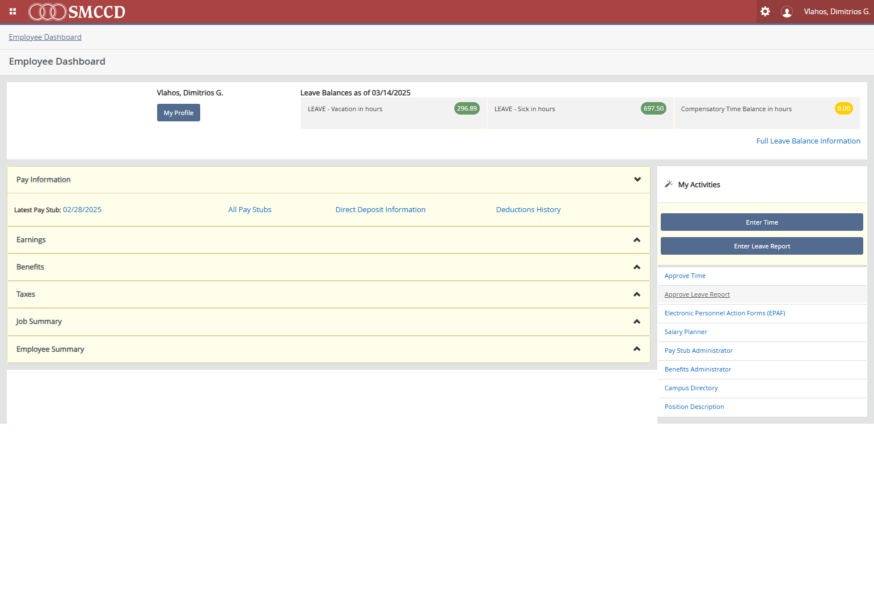Screen dimensions: 874x612
Task: Open the Campus Directory
Action: 691,388
